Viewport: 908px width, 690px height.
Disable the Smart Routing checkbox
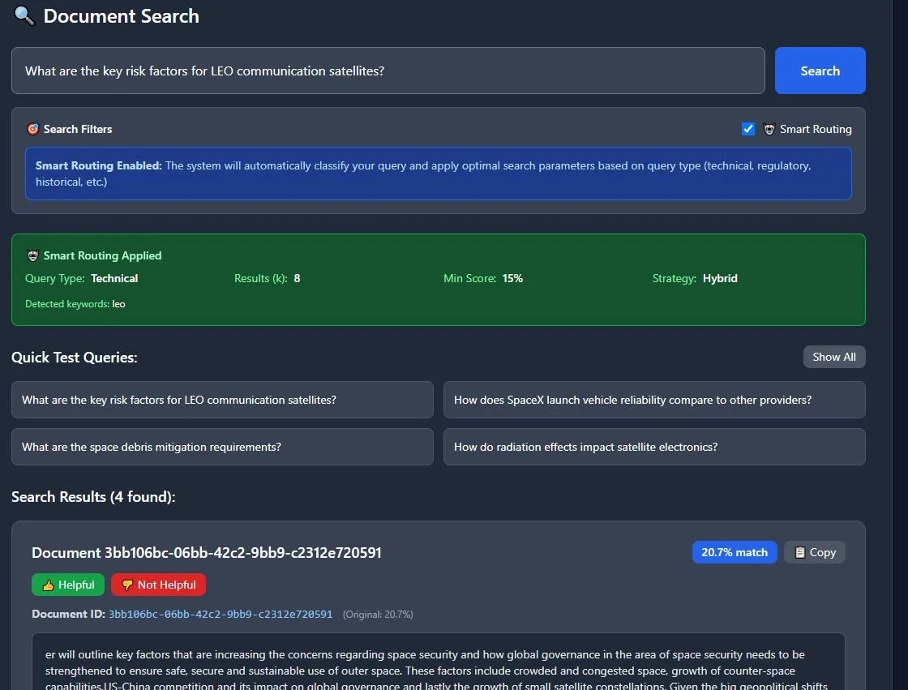[x=747, y=128]
